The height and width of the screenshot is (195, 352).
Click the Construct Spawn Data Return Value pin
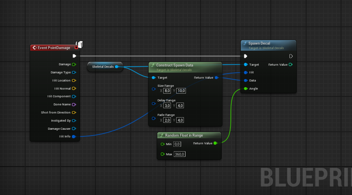tap(216, 77)
